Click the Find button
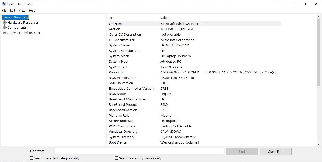 [x=242, y=151]
